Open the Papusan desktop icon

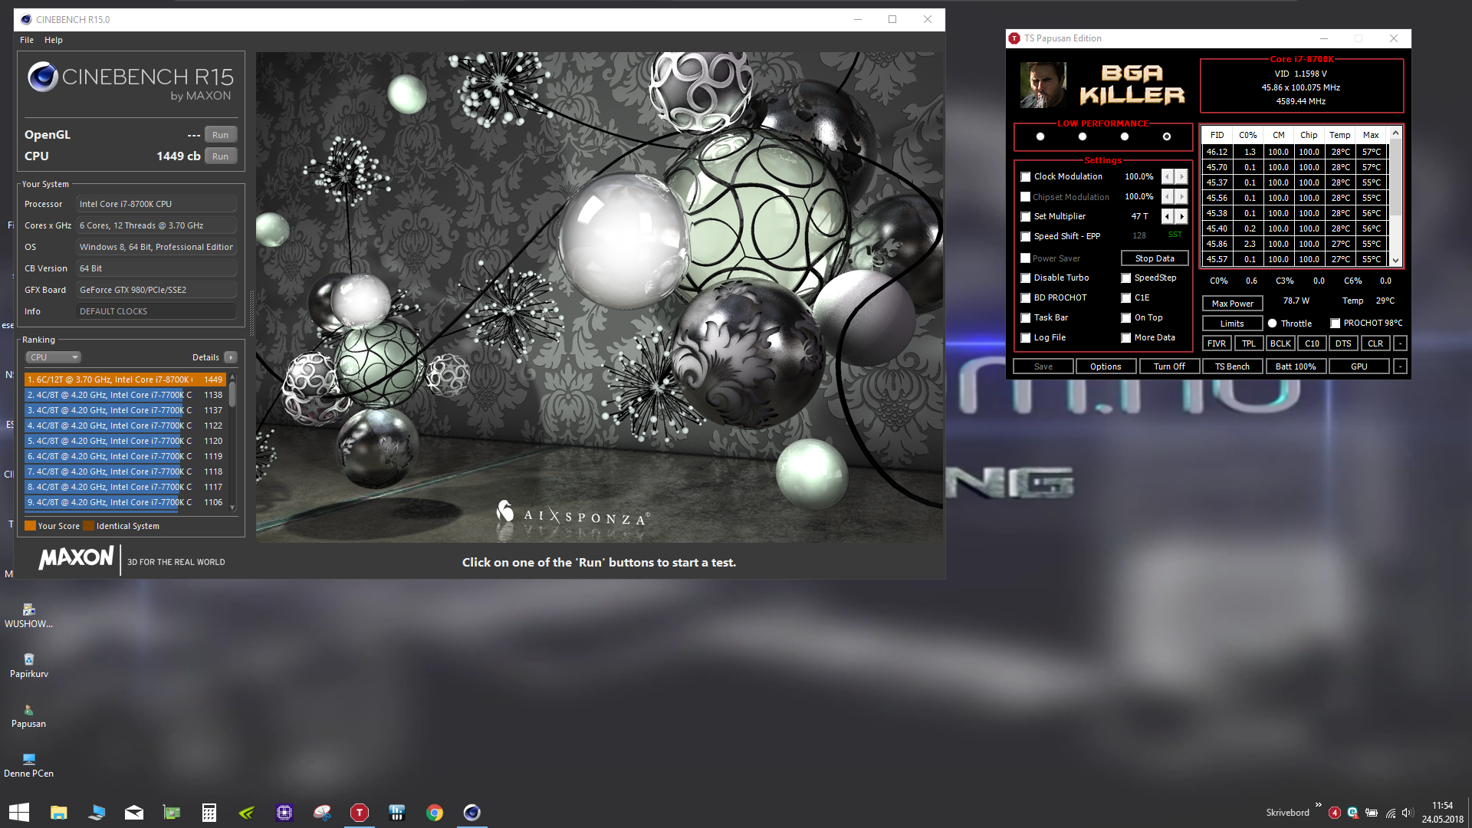(x=28, y=715)
